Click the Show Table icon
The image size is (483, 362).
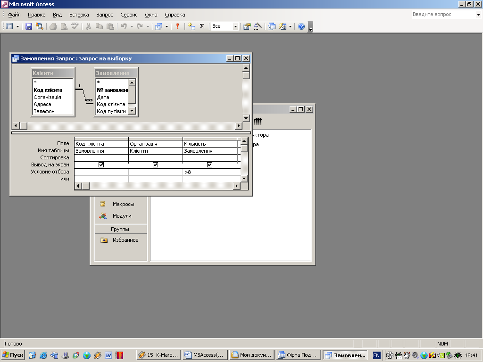click(191, 26)
